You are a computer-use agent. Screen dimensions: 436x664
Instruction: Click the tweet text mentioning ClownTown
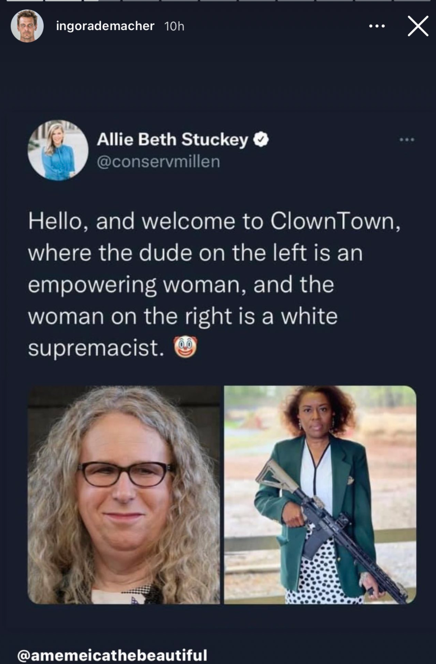(214, 284)
